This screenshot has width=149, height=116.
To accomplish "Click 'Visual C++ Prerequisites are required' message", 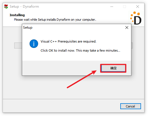I will click(x=69, y=42).
